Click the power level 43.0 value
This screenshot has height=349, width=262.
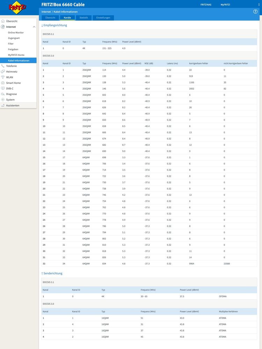pyautogui.click(x=182, y=318)
